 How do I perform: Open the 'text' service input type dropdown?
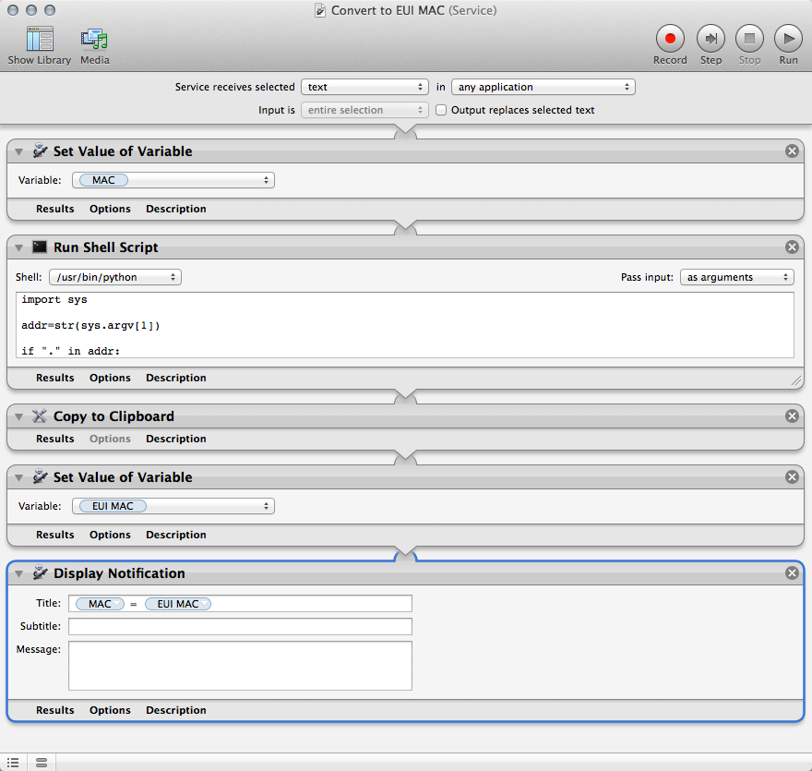pyautogui.click(x=364, y=87)
